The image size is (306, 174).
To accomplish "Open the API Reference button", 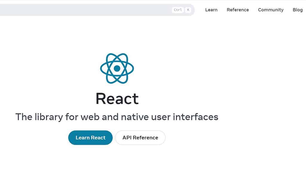I will [x=140, y=138].
